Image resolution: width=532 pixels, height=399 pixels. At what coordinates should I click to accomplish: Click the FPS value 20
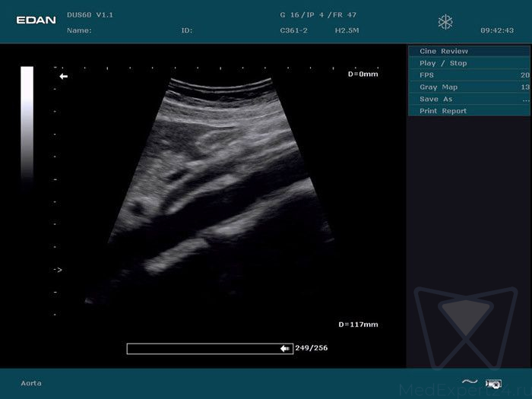tap(524, 75)
